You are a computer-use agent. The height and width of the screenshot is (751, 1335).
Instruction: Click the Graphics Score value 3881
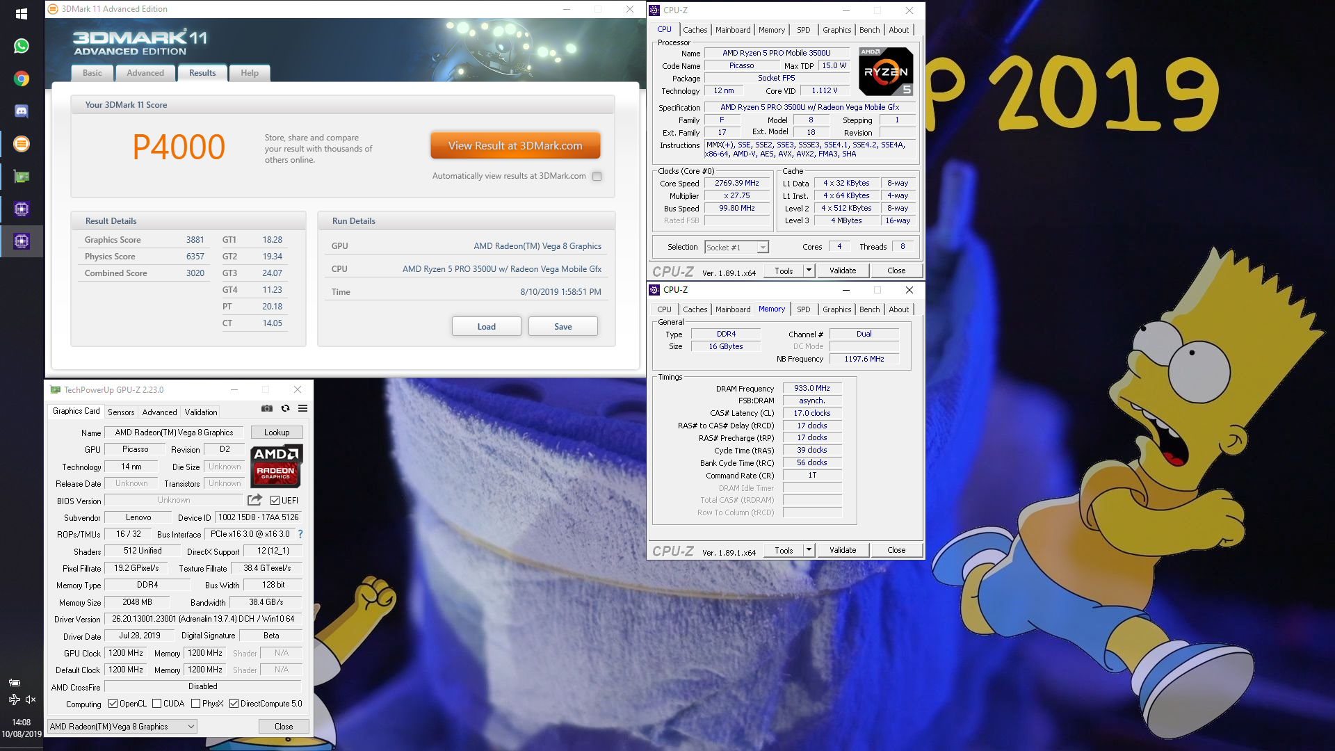tap(195, 240)
